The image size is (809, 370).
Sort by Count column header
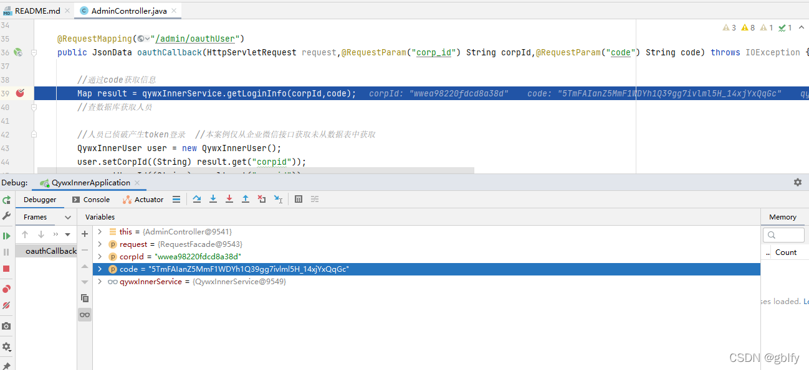786,252
